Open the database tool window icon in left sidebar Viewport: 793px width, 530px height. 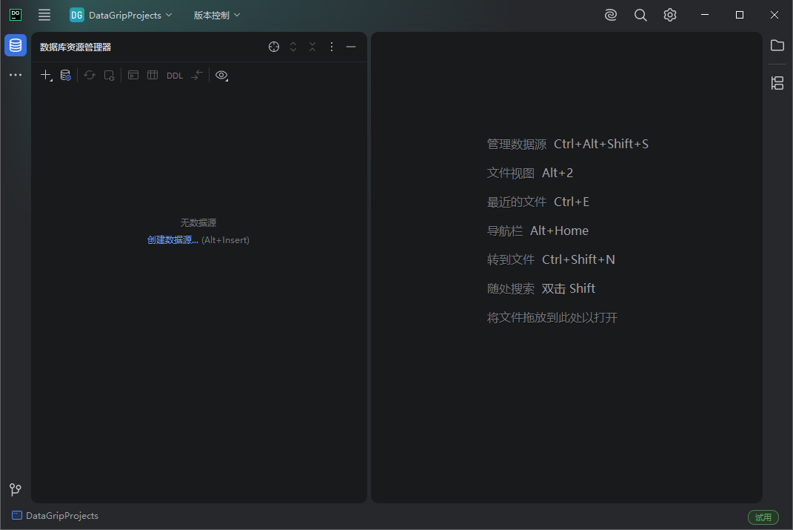15,45
